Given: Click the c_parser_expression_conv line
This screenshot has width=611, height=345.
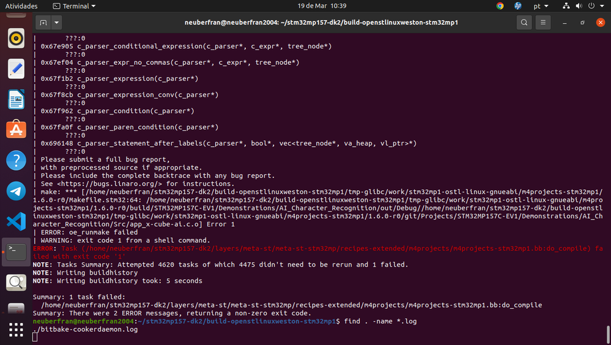Looking at the screenshot, I should pyautogui.click(x=130, y=95).
